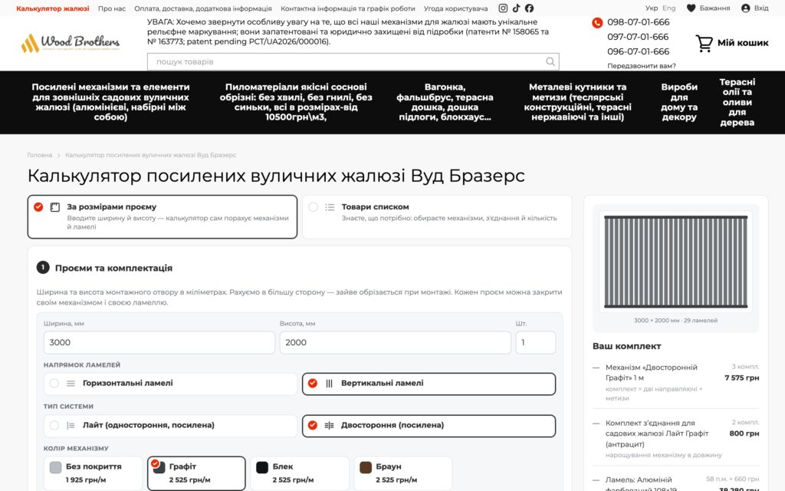This screenshot has width=785, height=491.
Task: Switch language to Укр
Action: (x=652, y=8)
